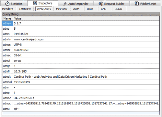Click the UTF-8 value cell

tap(86, 44)
